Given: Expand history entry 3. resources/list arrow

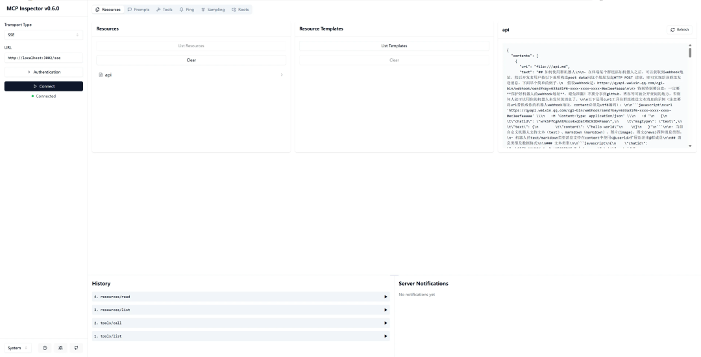Looking at the screenshot, I should pyautogui.click(x=386, y=310).
